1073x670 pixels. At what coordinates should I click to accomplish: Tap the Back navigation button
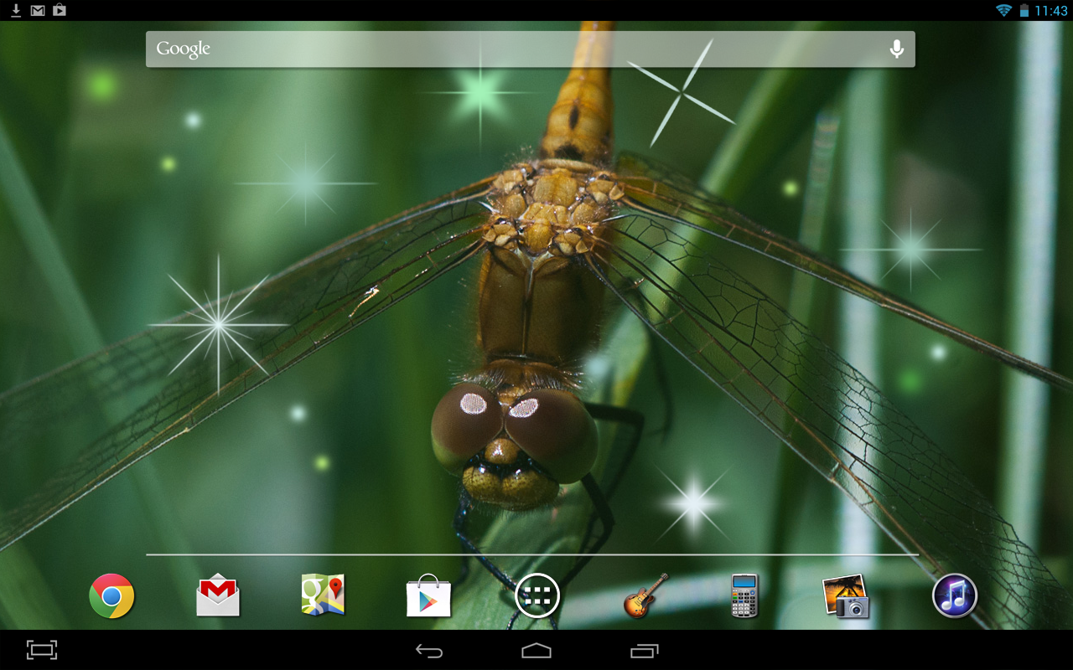[x=429, y=651]
